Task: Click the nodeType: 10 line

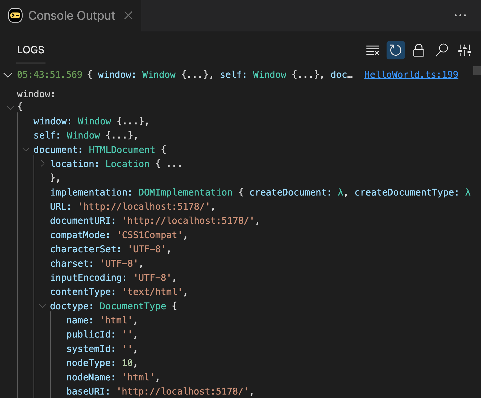Action: tap(102, 363)
